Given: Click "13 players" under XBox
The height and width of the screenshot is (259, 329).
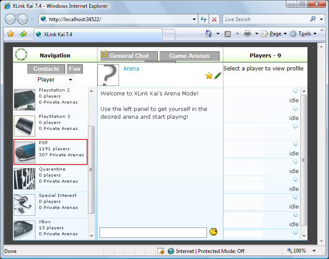Looking at the screenshot, I should pyautogui.click(x=51, y=227).
